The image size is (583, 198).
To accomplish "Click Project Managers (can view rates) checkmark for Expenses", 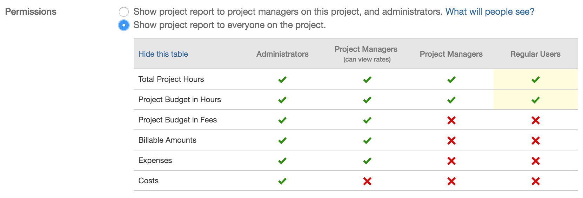I will [x=367, y=161].
